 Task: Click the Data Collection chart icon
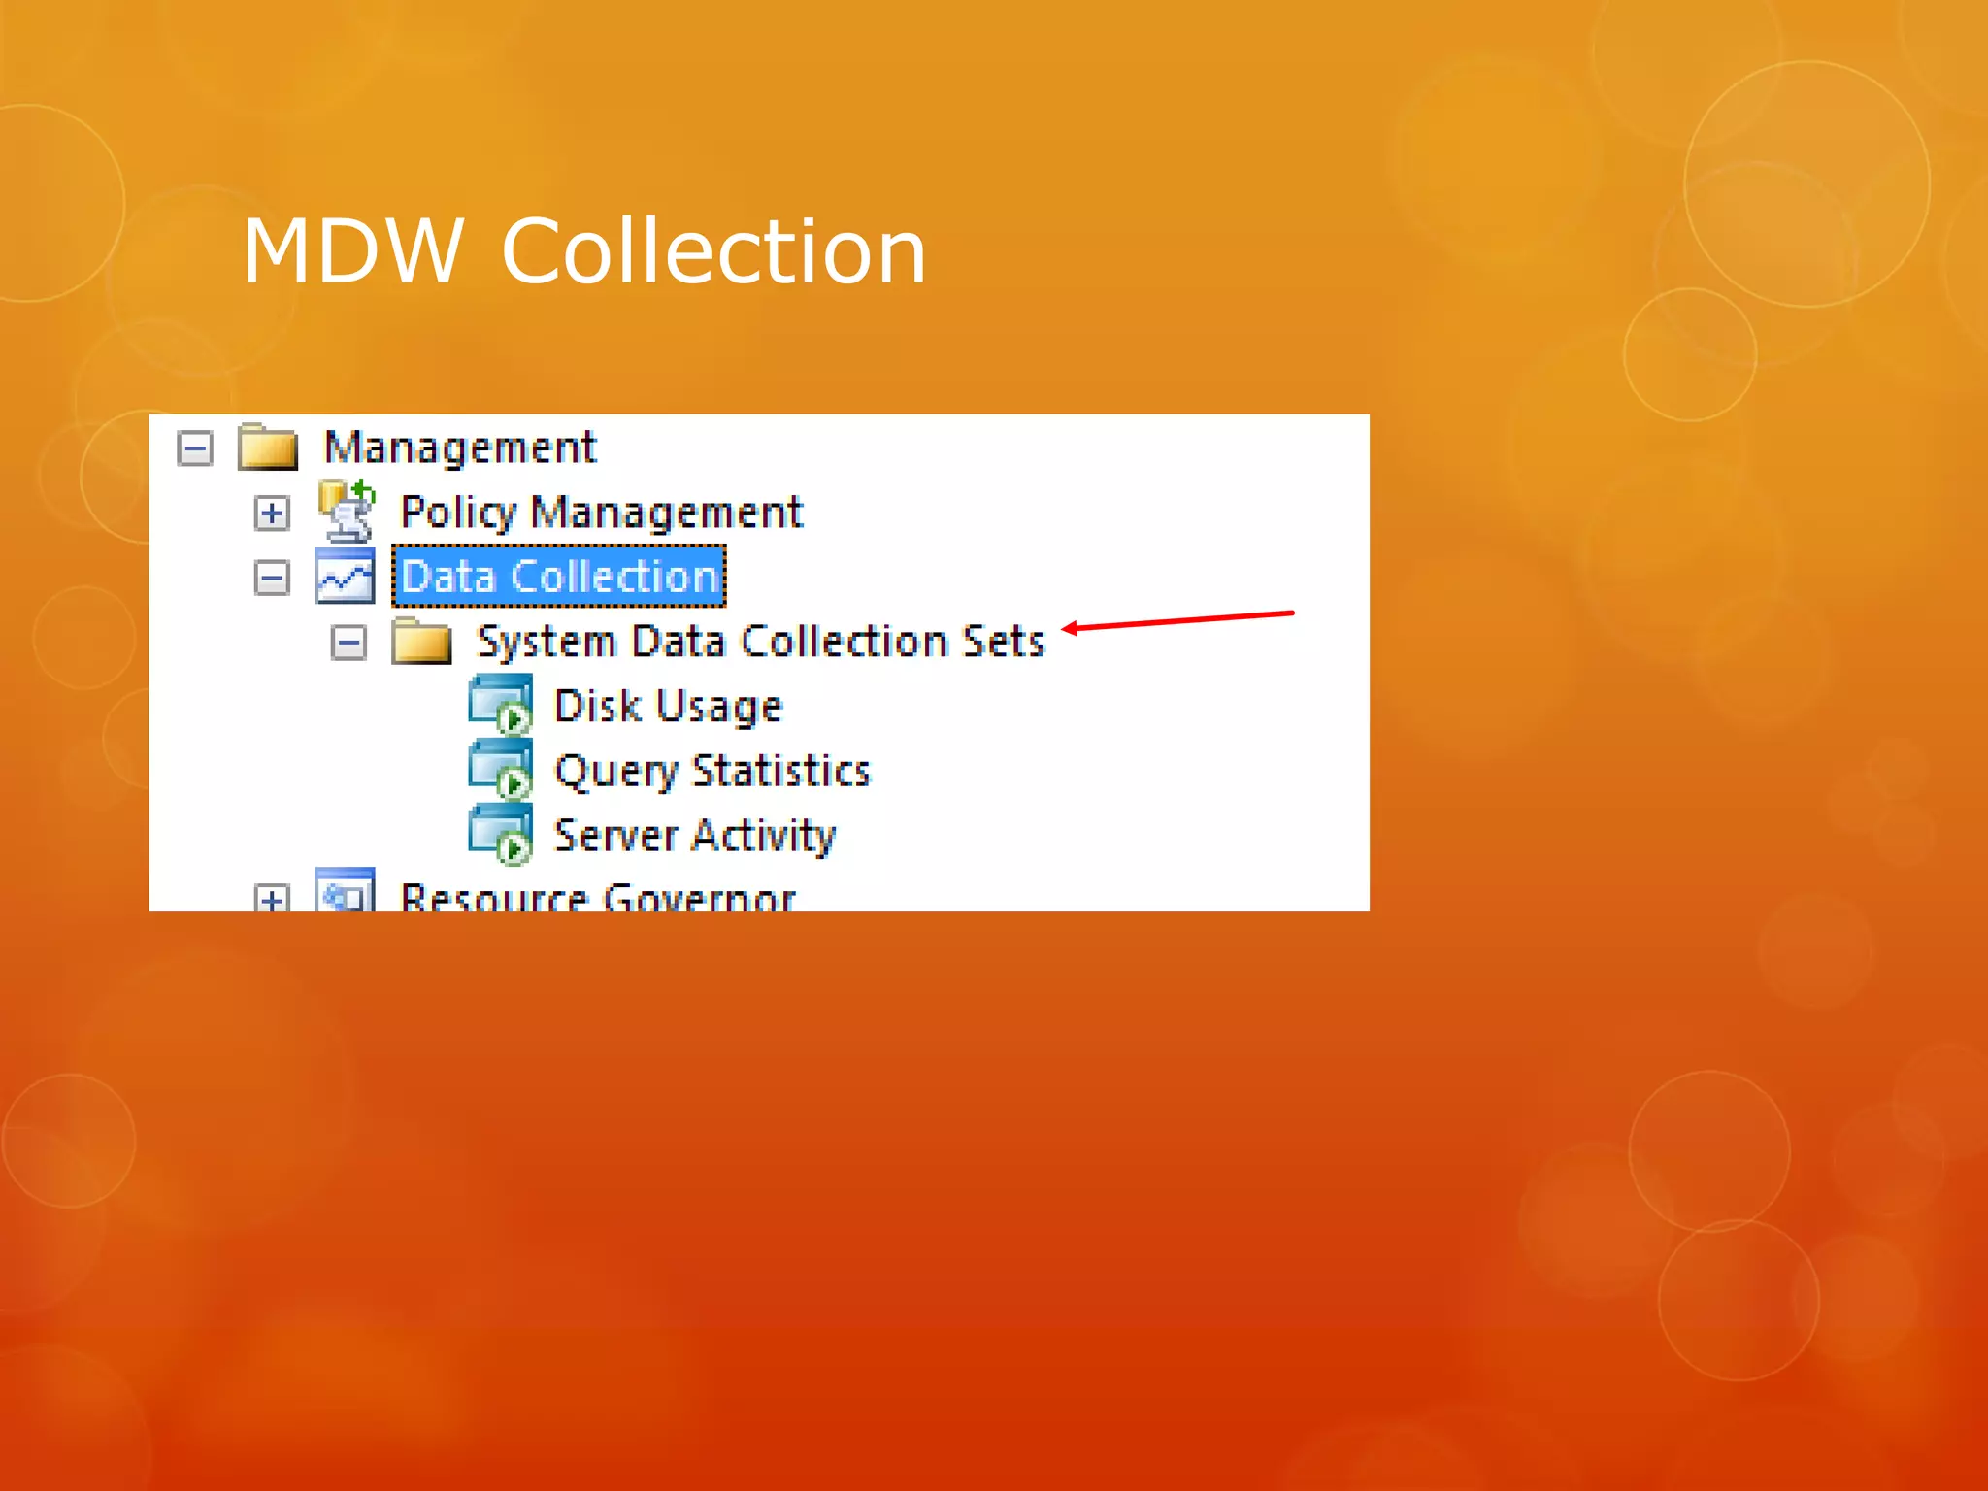(345, 577)
